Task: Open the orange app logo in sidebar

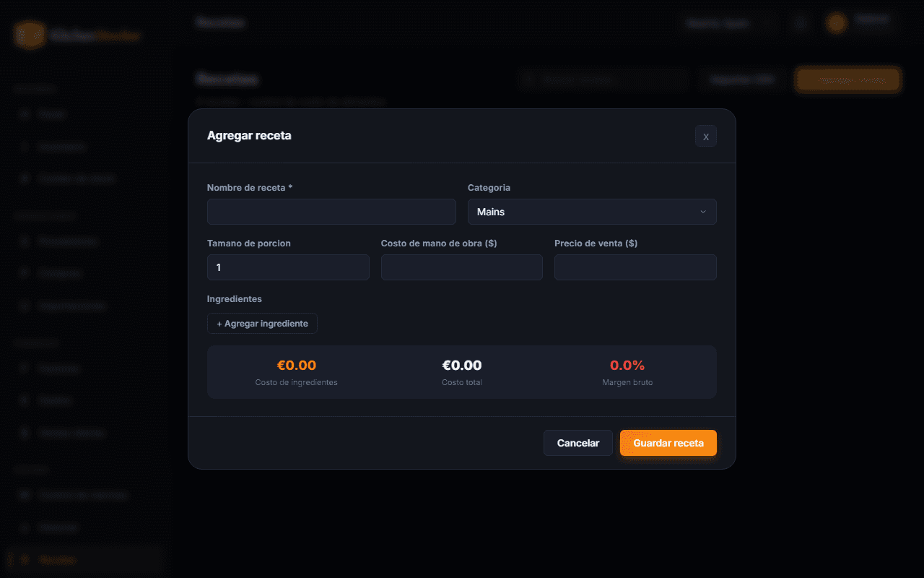Action: click(30, 35)
